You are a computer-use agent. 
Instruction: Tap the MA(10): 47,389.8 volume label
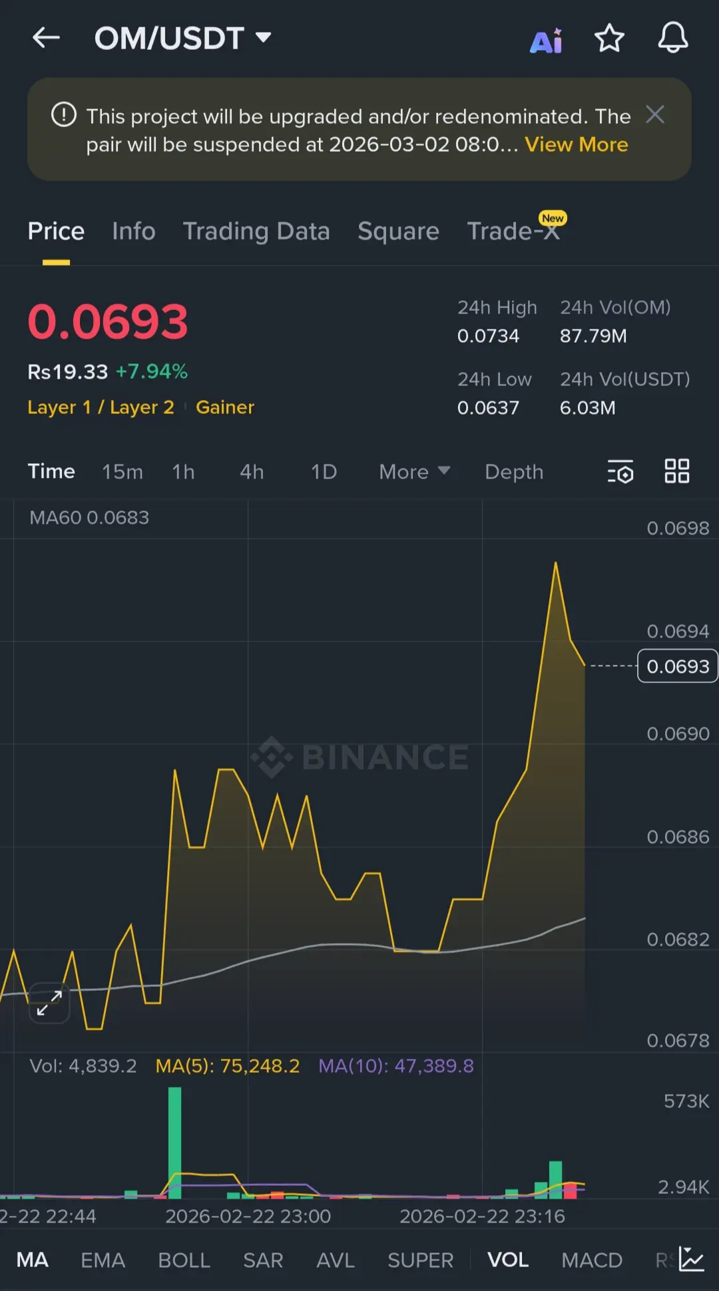pos(396,1066)
